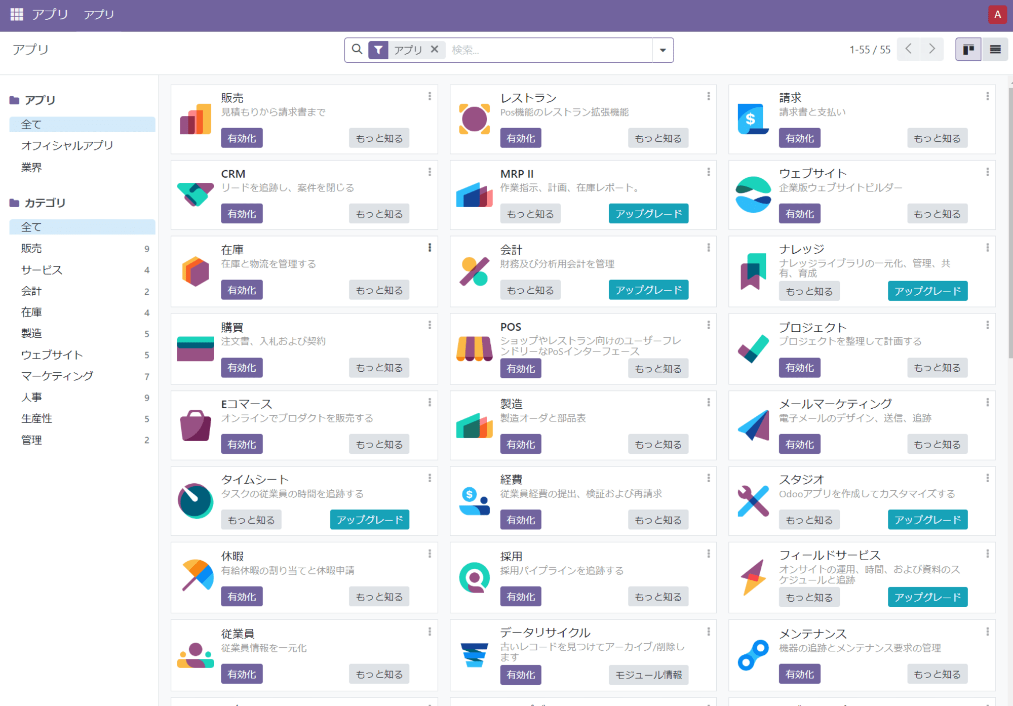The height and width of the screenshot is (706, 1013).
Task: Click the search magnifier icon
Action: click(x=357, y=49)
